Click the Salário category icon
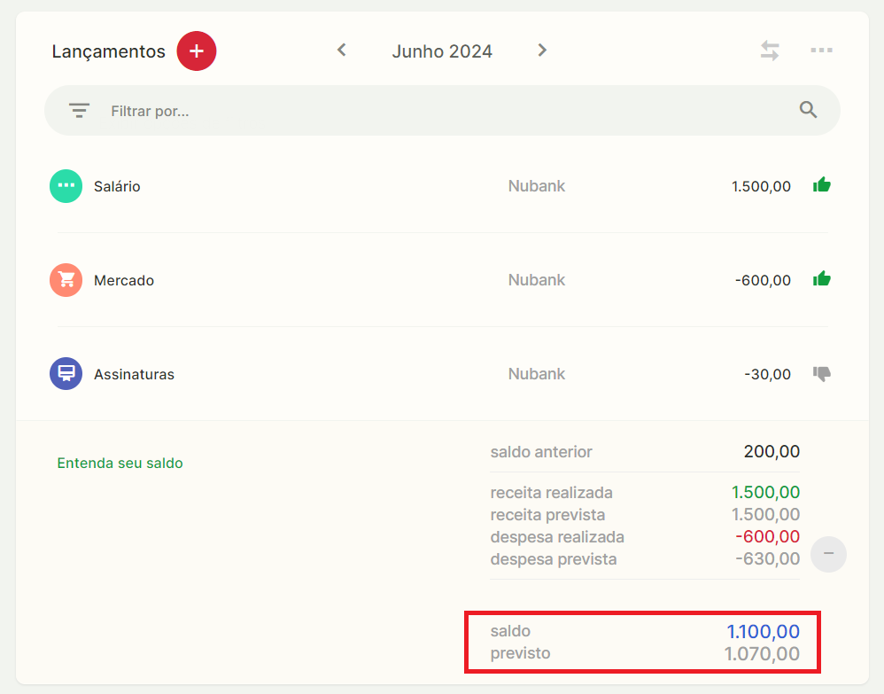Viewport: 884px width, 694px height. 66,186
